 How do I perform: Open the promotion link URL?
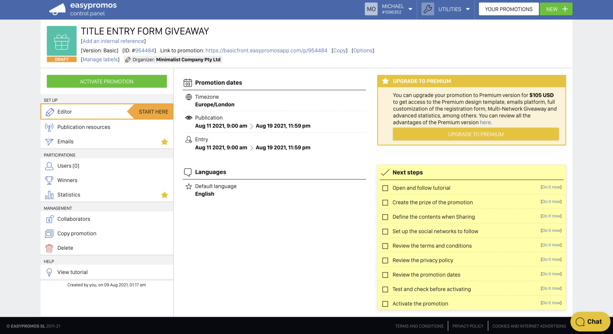266,50
